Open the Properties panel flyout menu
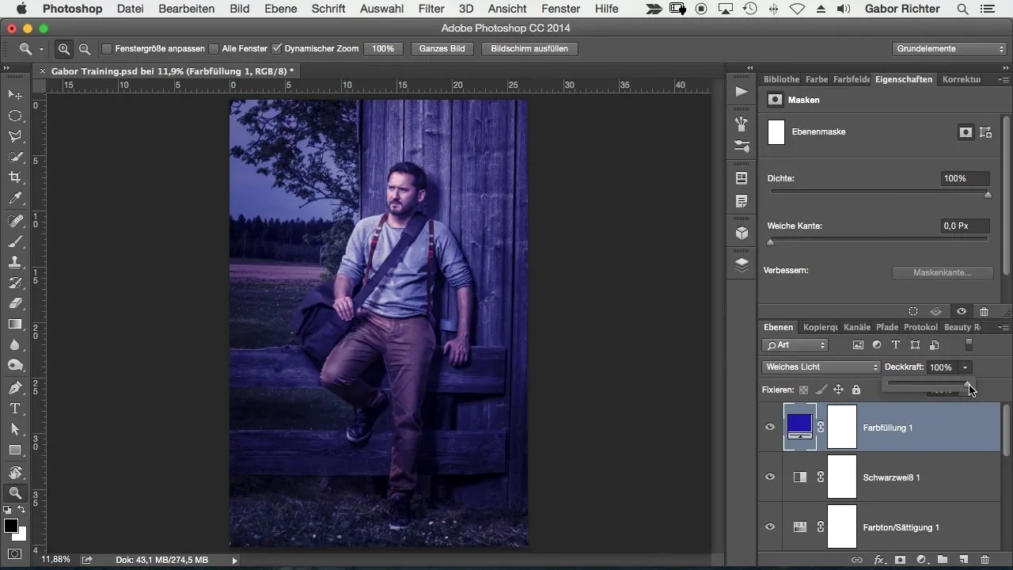1013x570 pixels. click(1004, 80)
